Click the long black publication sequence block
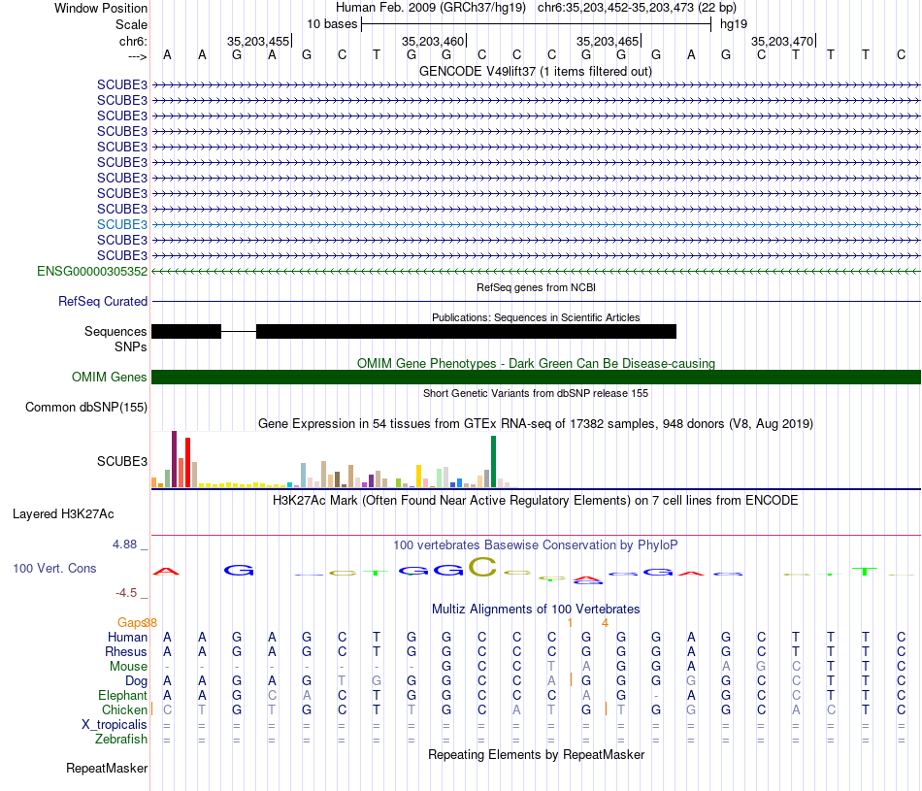 click(x=466, y=332)
